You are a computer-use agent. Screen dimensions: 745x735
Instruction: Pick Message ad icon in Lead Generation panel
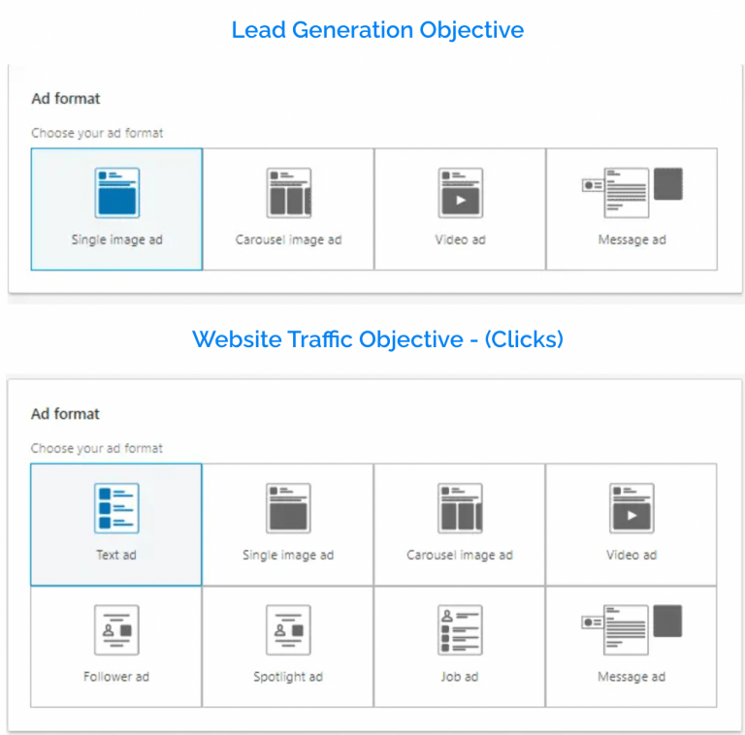pyautogui.click(x=632, y=192)
